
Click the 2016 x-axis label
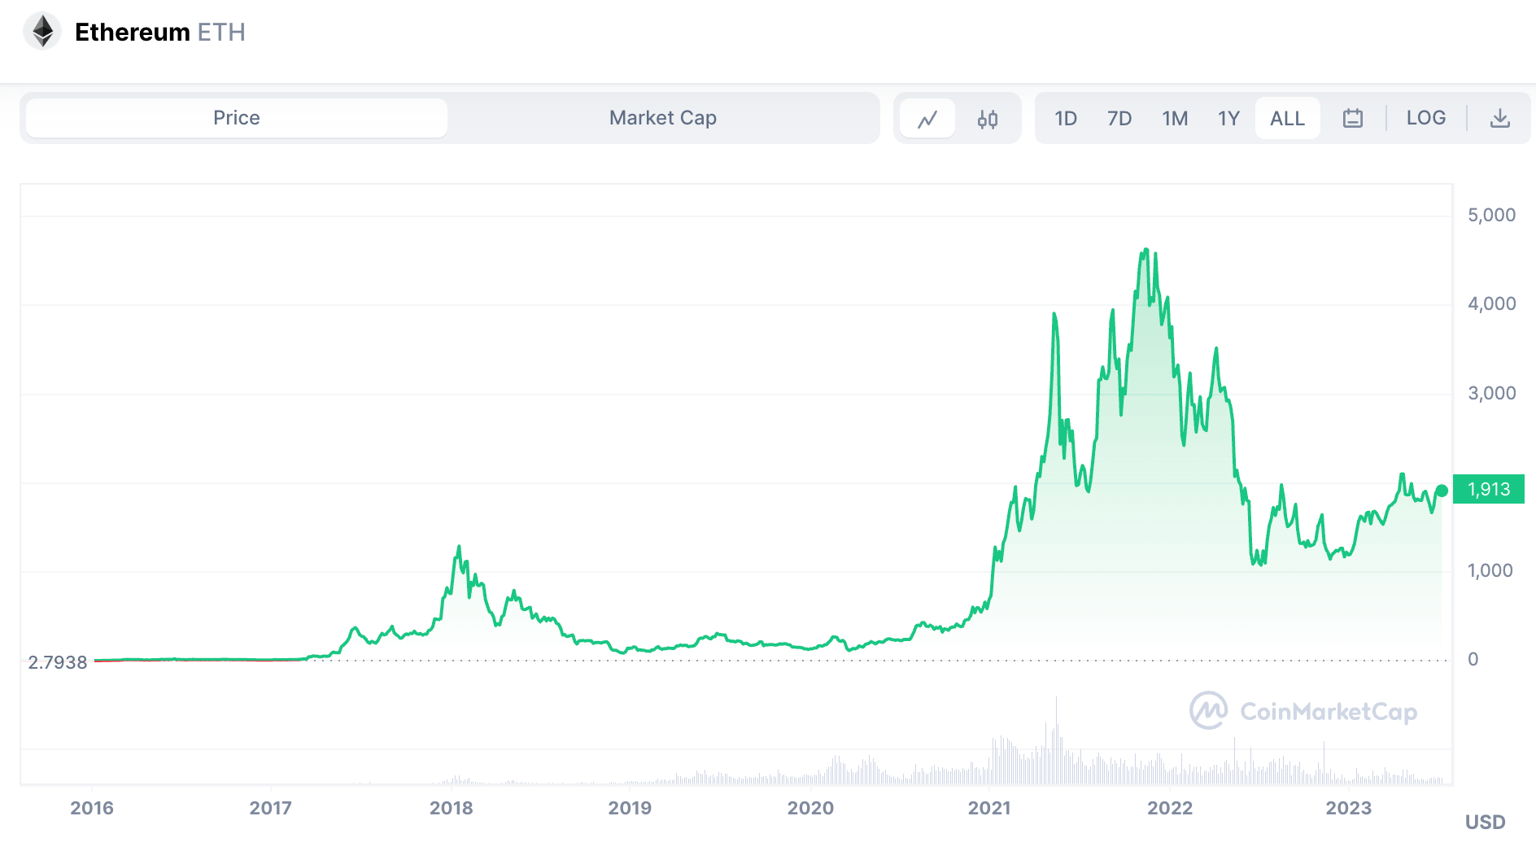tap(92, 808)
